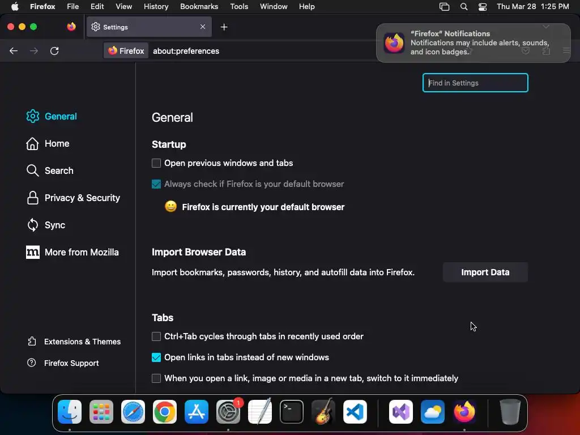Open Firefox Support link

coord(63,363)
